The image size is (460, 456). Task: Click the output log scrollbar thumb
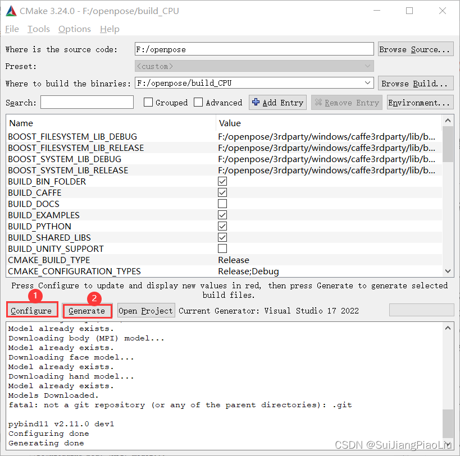coord(448,423)
